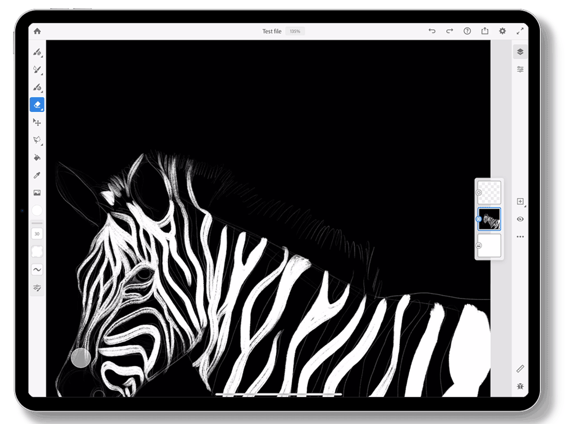Open app Settings gear

tap(502, 31)
